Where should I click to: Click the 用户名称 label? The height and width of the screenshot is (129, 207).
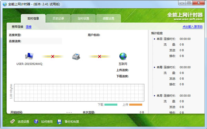pos(94,35)
